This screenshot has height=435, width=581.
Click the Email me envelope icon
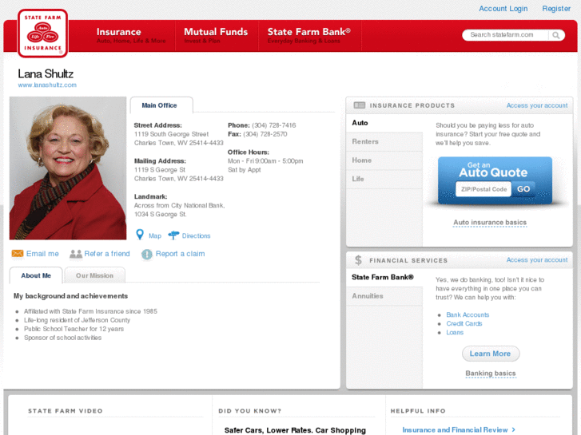click(x=18, y=253)
